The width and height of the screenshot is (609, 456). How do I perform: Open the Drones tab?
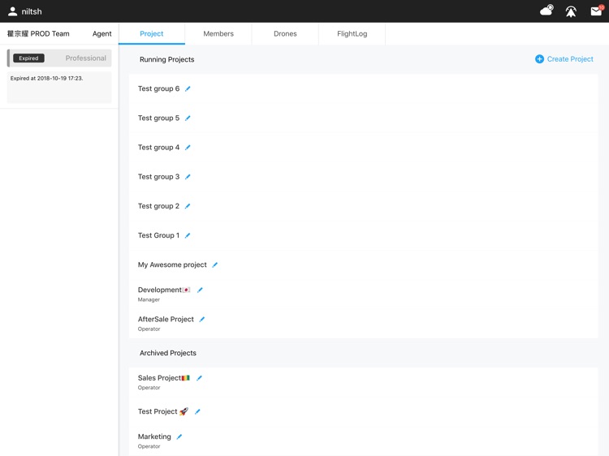pos(285,34)
